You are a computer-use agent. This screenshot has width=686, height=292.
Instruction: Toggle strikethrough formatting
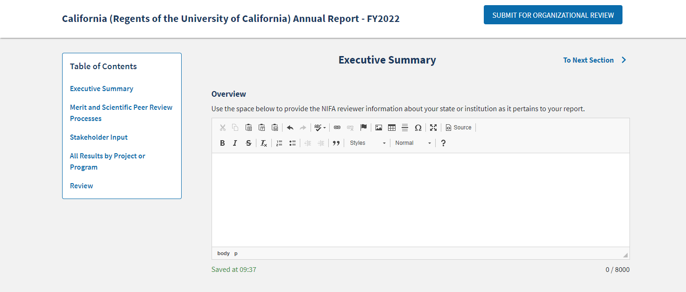pos(248,143)
